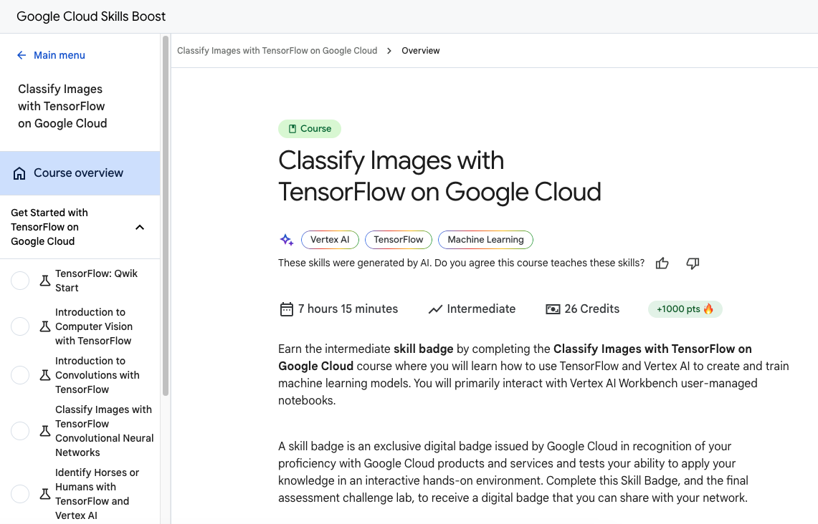Image resolution: width=818 pixels, height=524 pixels.
Task: Click the thumbs up icon to agree with skills
Action: point(662,263)
